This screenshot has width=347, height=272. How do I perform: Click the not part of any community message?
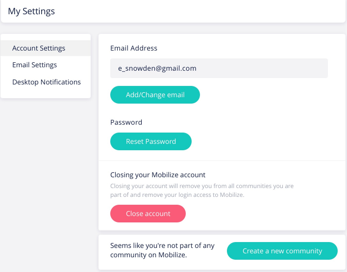(x=162, y=250)
